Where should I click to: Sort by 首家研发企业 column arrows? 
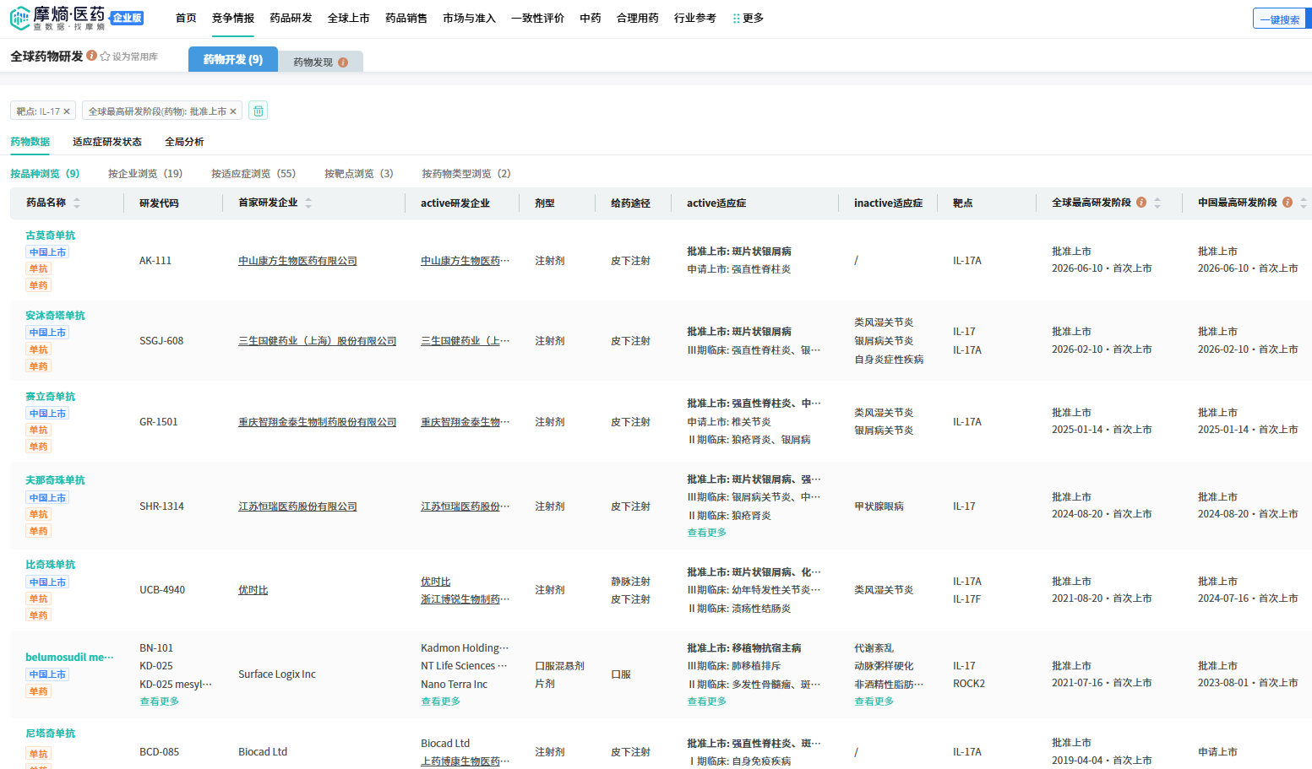(308, 203)
